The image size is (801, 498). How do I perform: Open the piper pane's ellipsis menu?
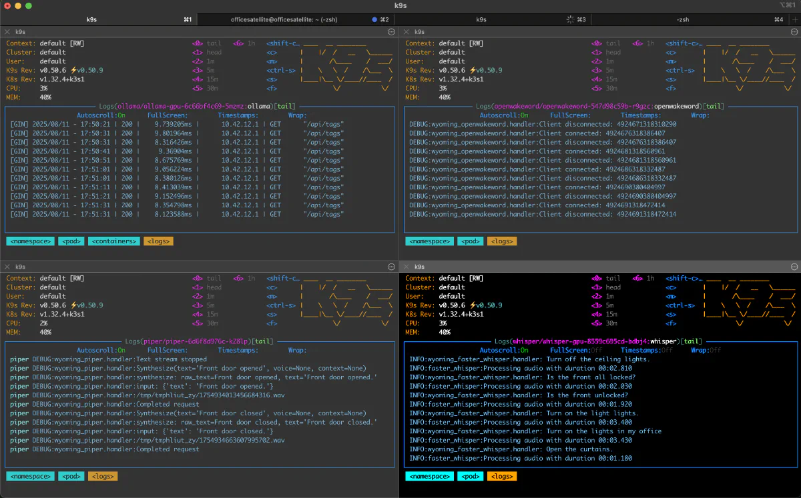pos(391,266)
